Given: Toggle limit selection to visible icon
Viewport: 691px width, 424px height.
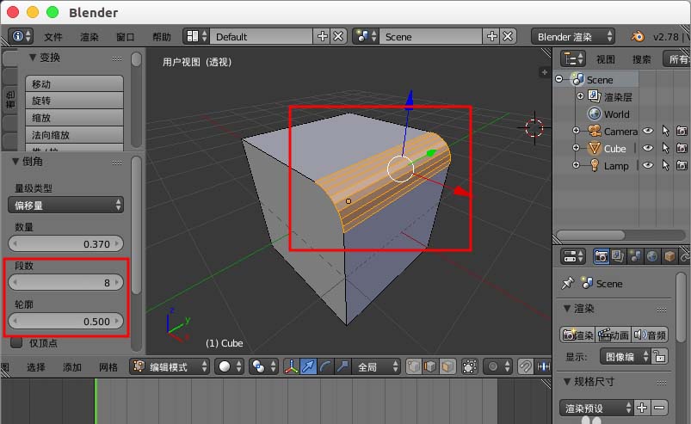Looking at the screenshot, I should pos(469,366).
